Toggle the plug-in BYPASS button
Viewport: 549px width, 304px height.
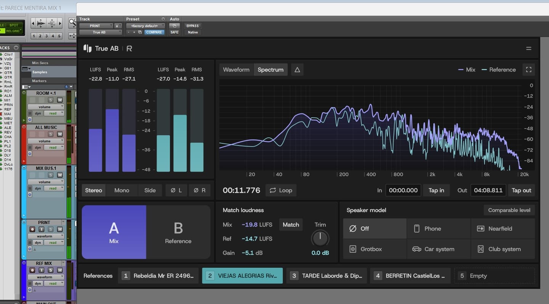(x=193, y=26)
